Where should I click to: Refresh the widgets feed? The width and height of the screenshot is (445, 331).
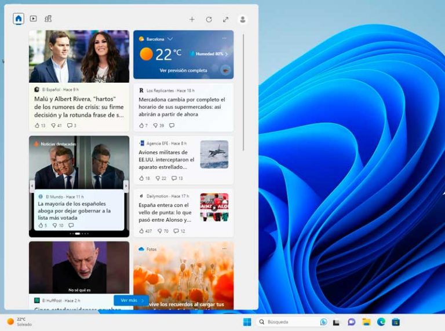pyautogui.click(x=209, y=19)
